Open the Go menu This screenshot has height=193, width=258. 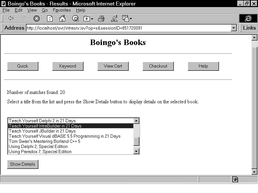pos(45,10)
